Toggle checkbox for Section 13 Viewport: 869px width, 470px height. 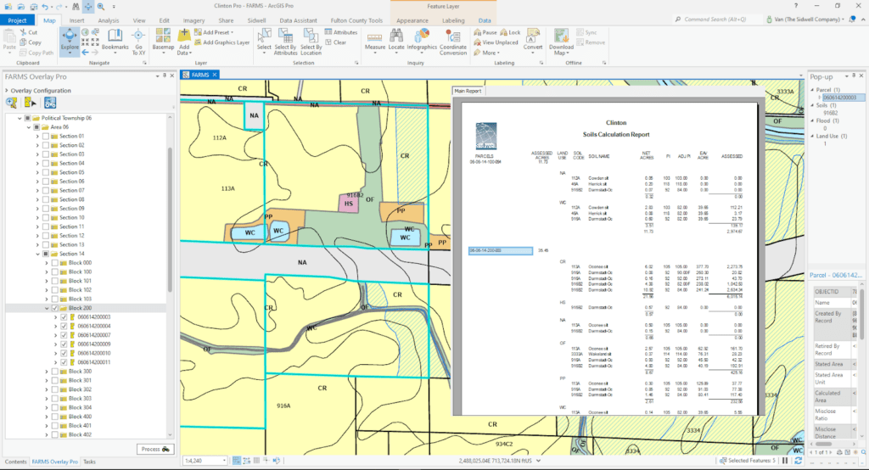46,245
